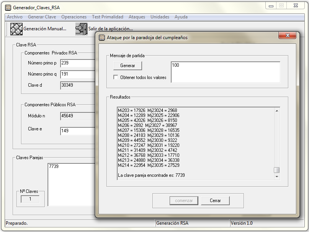Open the Operaciones menu
Viewport: 309px width, 232px height.
(74, 17)
